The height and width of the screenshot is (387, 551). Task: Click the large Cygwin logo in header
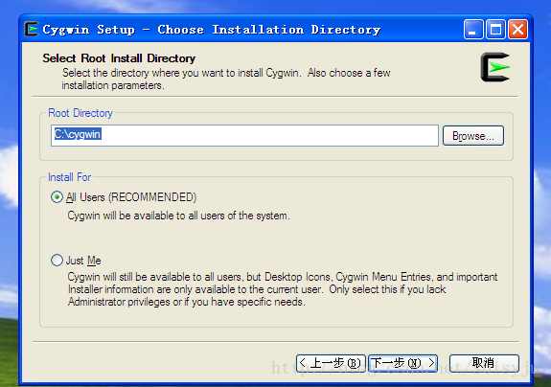(x=495, y=67)
